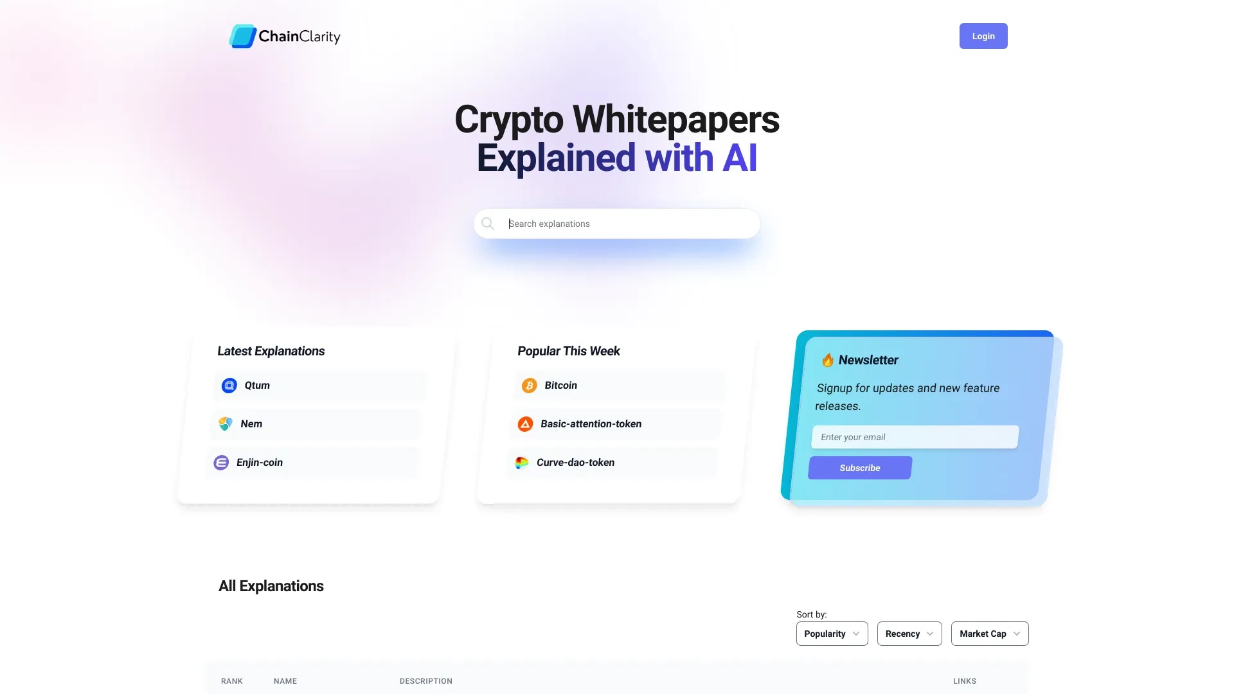Click the search explanations input field
1234x694 pixels.
(x=616, y=224)
